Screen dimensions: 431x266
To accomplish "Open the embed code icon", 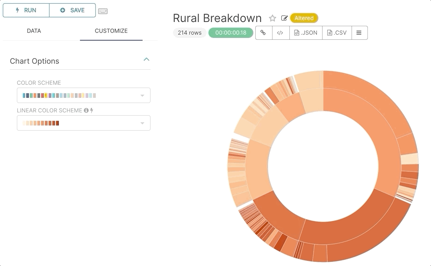I will click(x=280, y=33).
